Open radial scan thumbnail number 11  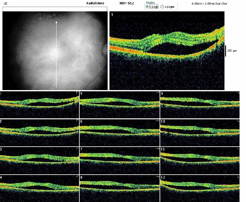pos(200,160)
